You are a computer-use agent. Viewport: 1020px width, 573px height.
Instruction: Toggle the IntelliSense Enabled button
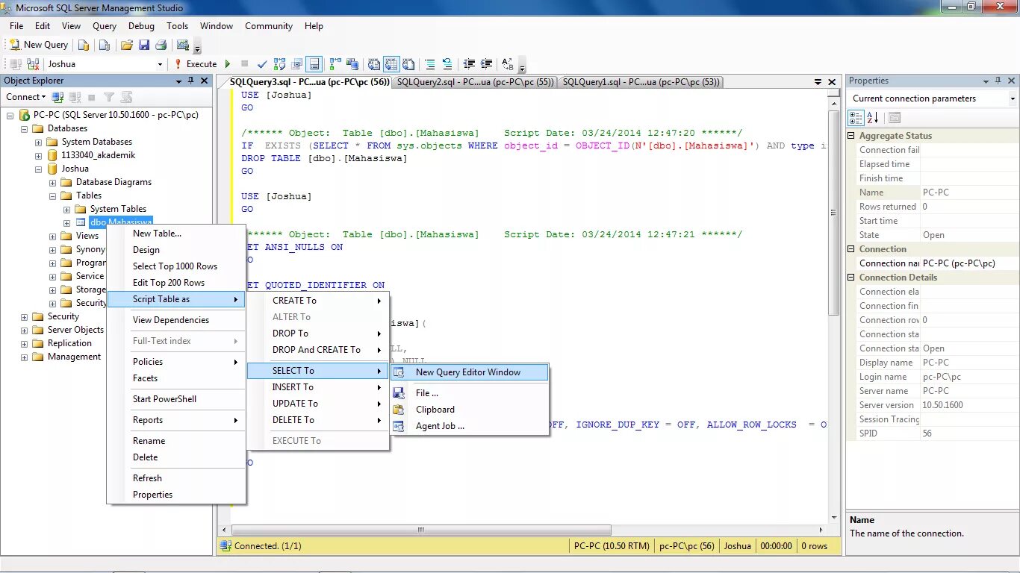point(314,64)
